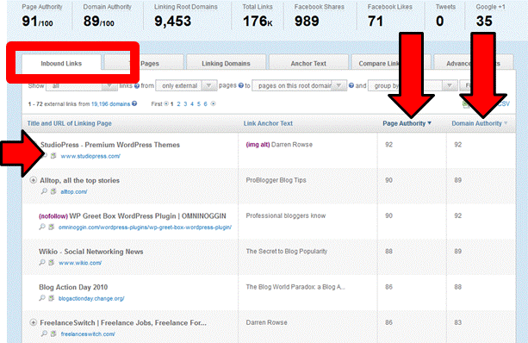Open the group by dropdown
The width and height of the screenshot is (528, 343).
(413, 85)
